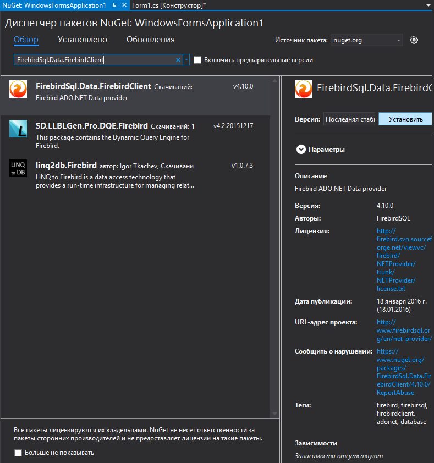434x463 pixels.
Task: Open NuGet settings gear icon
Action: click(414, 40)
